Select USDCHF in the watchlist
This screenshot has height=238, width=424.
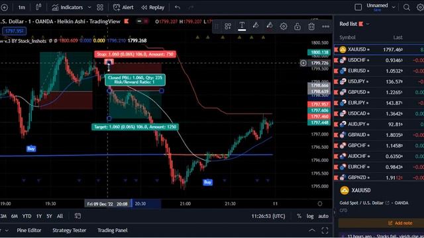coord(379,60)
